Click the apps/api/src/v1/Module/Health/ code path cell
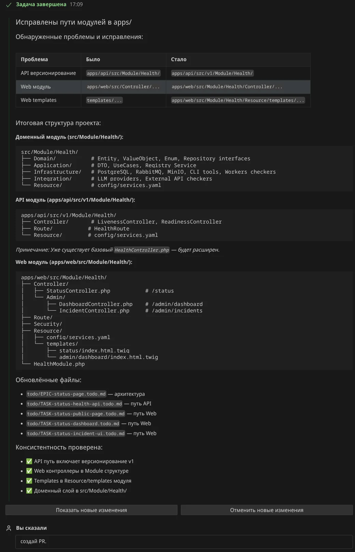The height and width of the screenshot is (552, 355). click(x=212, y=73)
